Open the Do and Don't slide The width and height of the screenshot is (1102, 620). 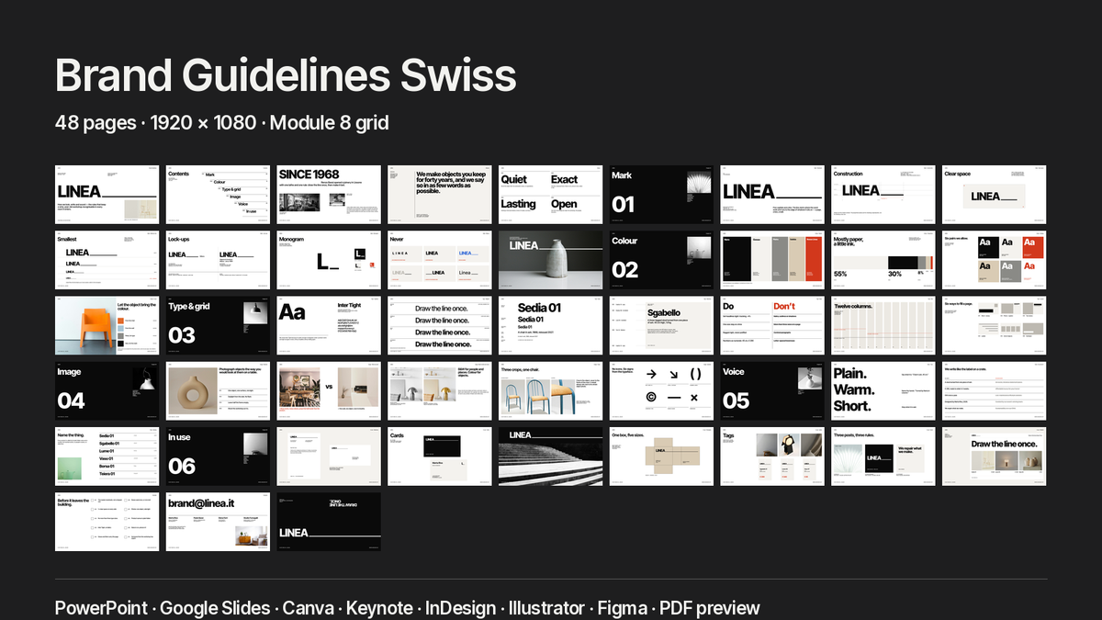[x=772, y=325]
